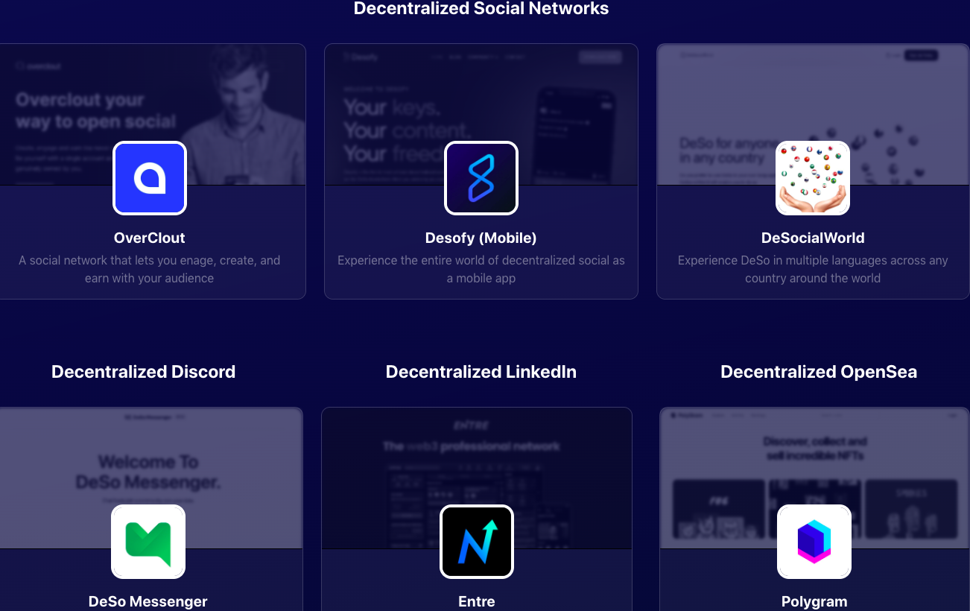Select the Decentralized LinkedIn heading
This screenshot has width=970, height=611.
(481, 372)
